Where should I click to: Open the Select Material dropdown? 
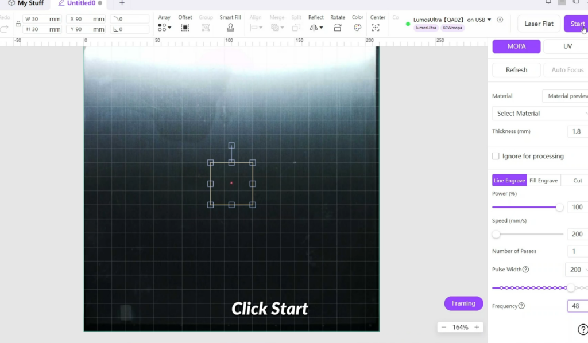click(540, 114)
